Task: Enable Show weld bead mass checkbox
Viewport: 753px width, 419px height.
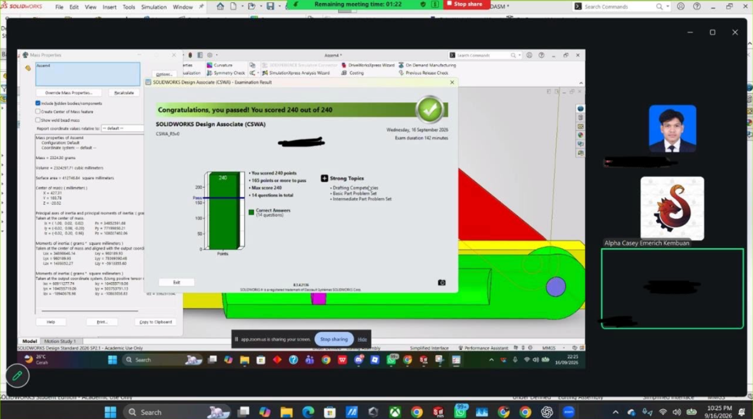Action: click(38, 120)
